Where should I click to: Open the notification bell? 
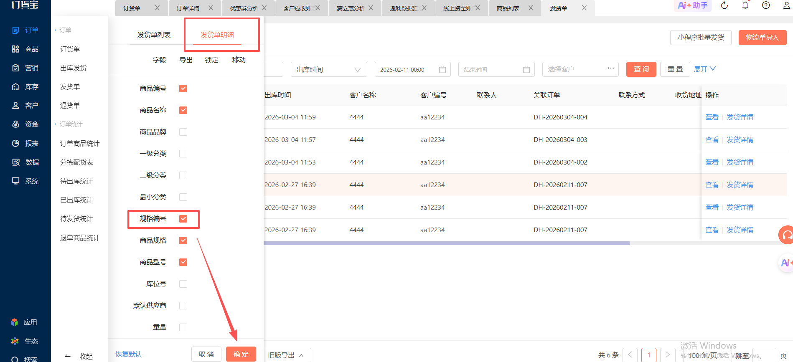pos(745,5)
